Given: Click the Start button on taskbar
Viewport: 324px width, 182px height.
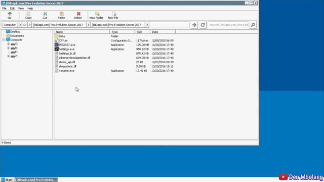Looking at the screenshot, I should pos(7,180).
